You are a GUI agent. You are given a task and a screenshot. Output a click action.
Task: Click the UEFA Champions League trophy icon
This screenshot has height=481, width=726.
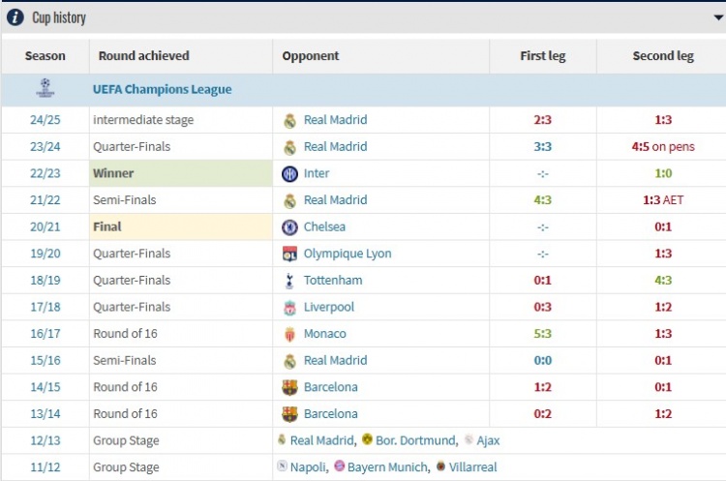point(45,89)
